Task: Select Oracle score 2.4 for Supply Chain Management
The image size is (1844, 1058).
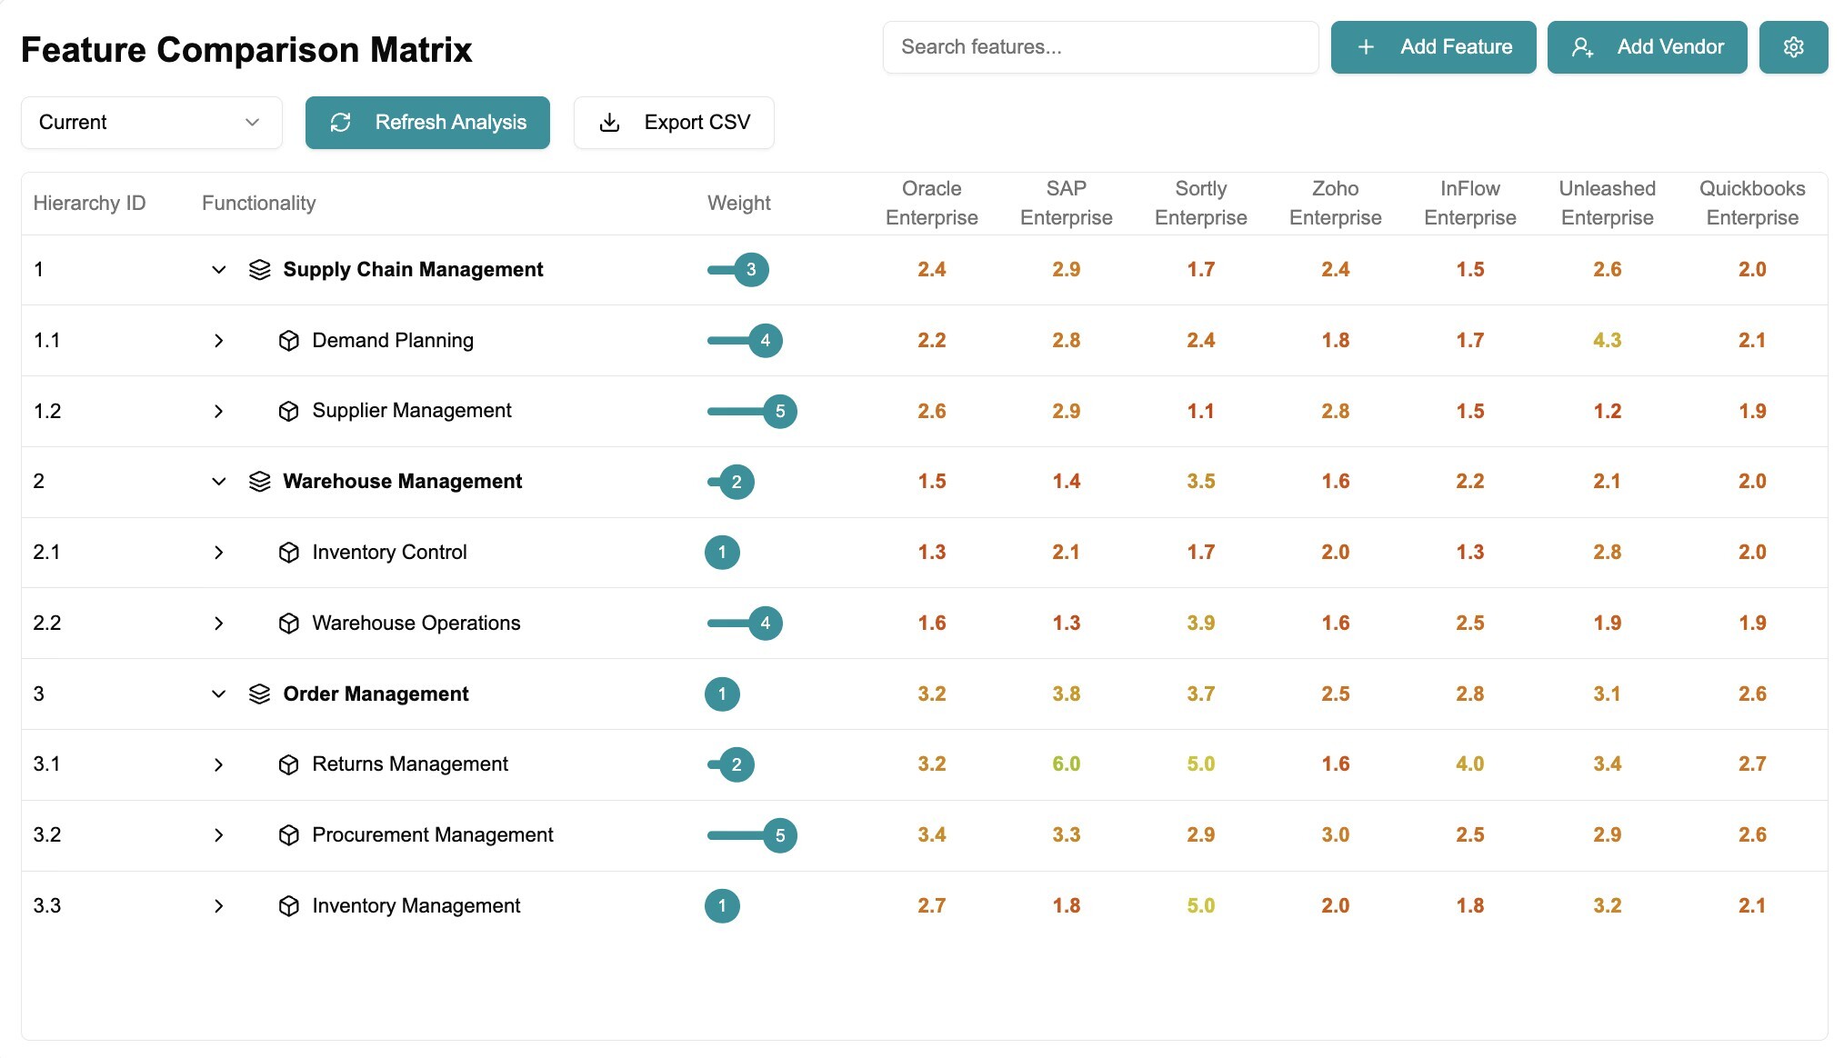Action: coord(932,270)
